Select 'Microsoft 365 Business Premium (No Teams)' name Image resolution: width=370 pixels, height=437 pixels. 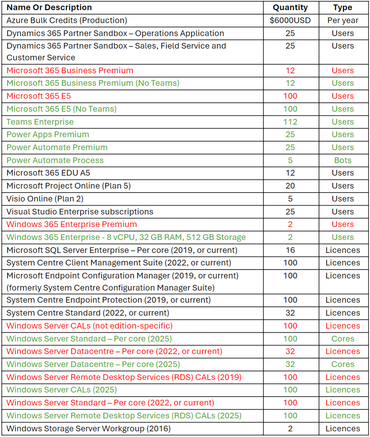click(93, 83)
